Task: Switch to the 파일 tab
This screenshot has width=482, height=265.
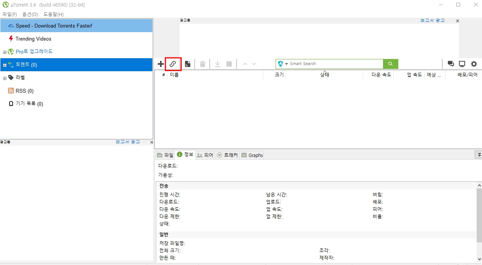Action: 165,155
